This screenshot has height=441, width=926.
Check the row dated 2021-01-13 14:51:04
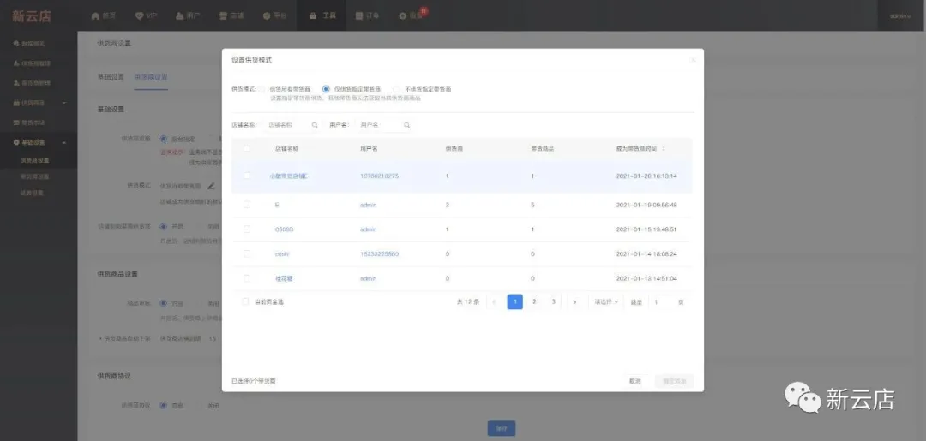pos(246,278)
